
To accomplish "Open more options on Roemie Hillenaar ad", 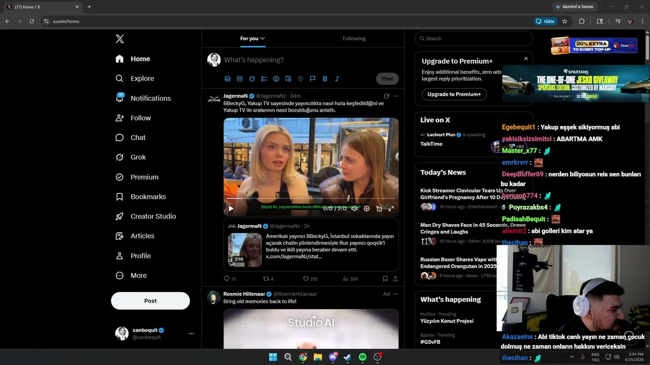I will [x=396, y=294].
